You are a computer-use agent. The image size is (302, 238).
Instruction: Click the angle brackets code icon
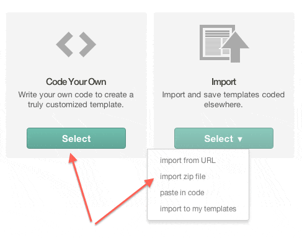(76, 44)
